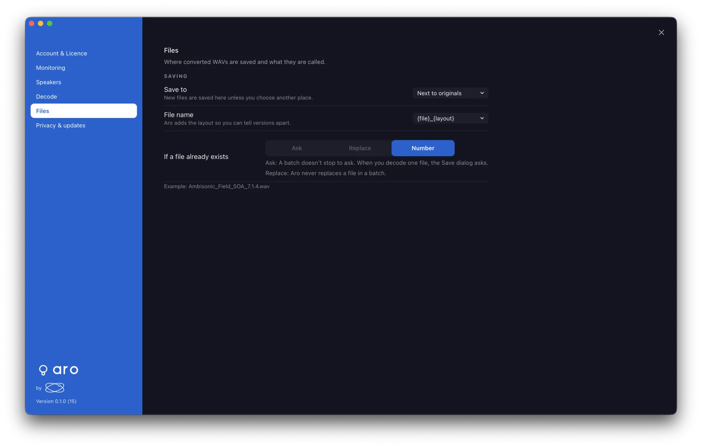Click 'Replace: Aro never replaces a file' note
This screenshot has height=448, width=702.
click(326, 173)
